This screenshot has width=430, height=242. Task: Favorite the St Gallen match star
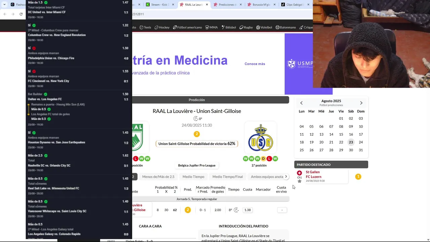pos(299,181)
